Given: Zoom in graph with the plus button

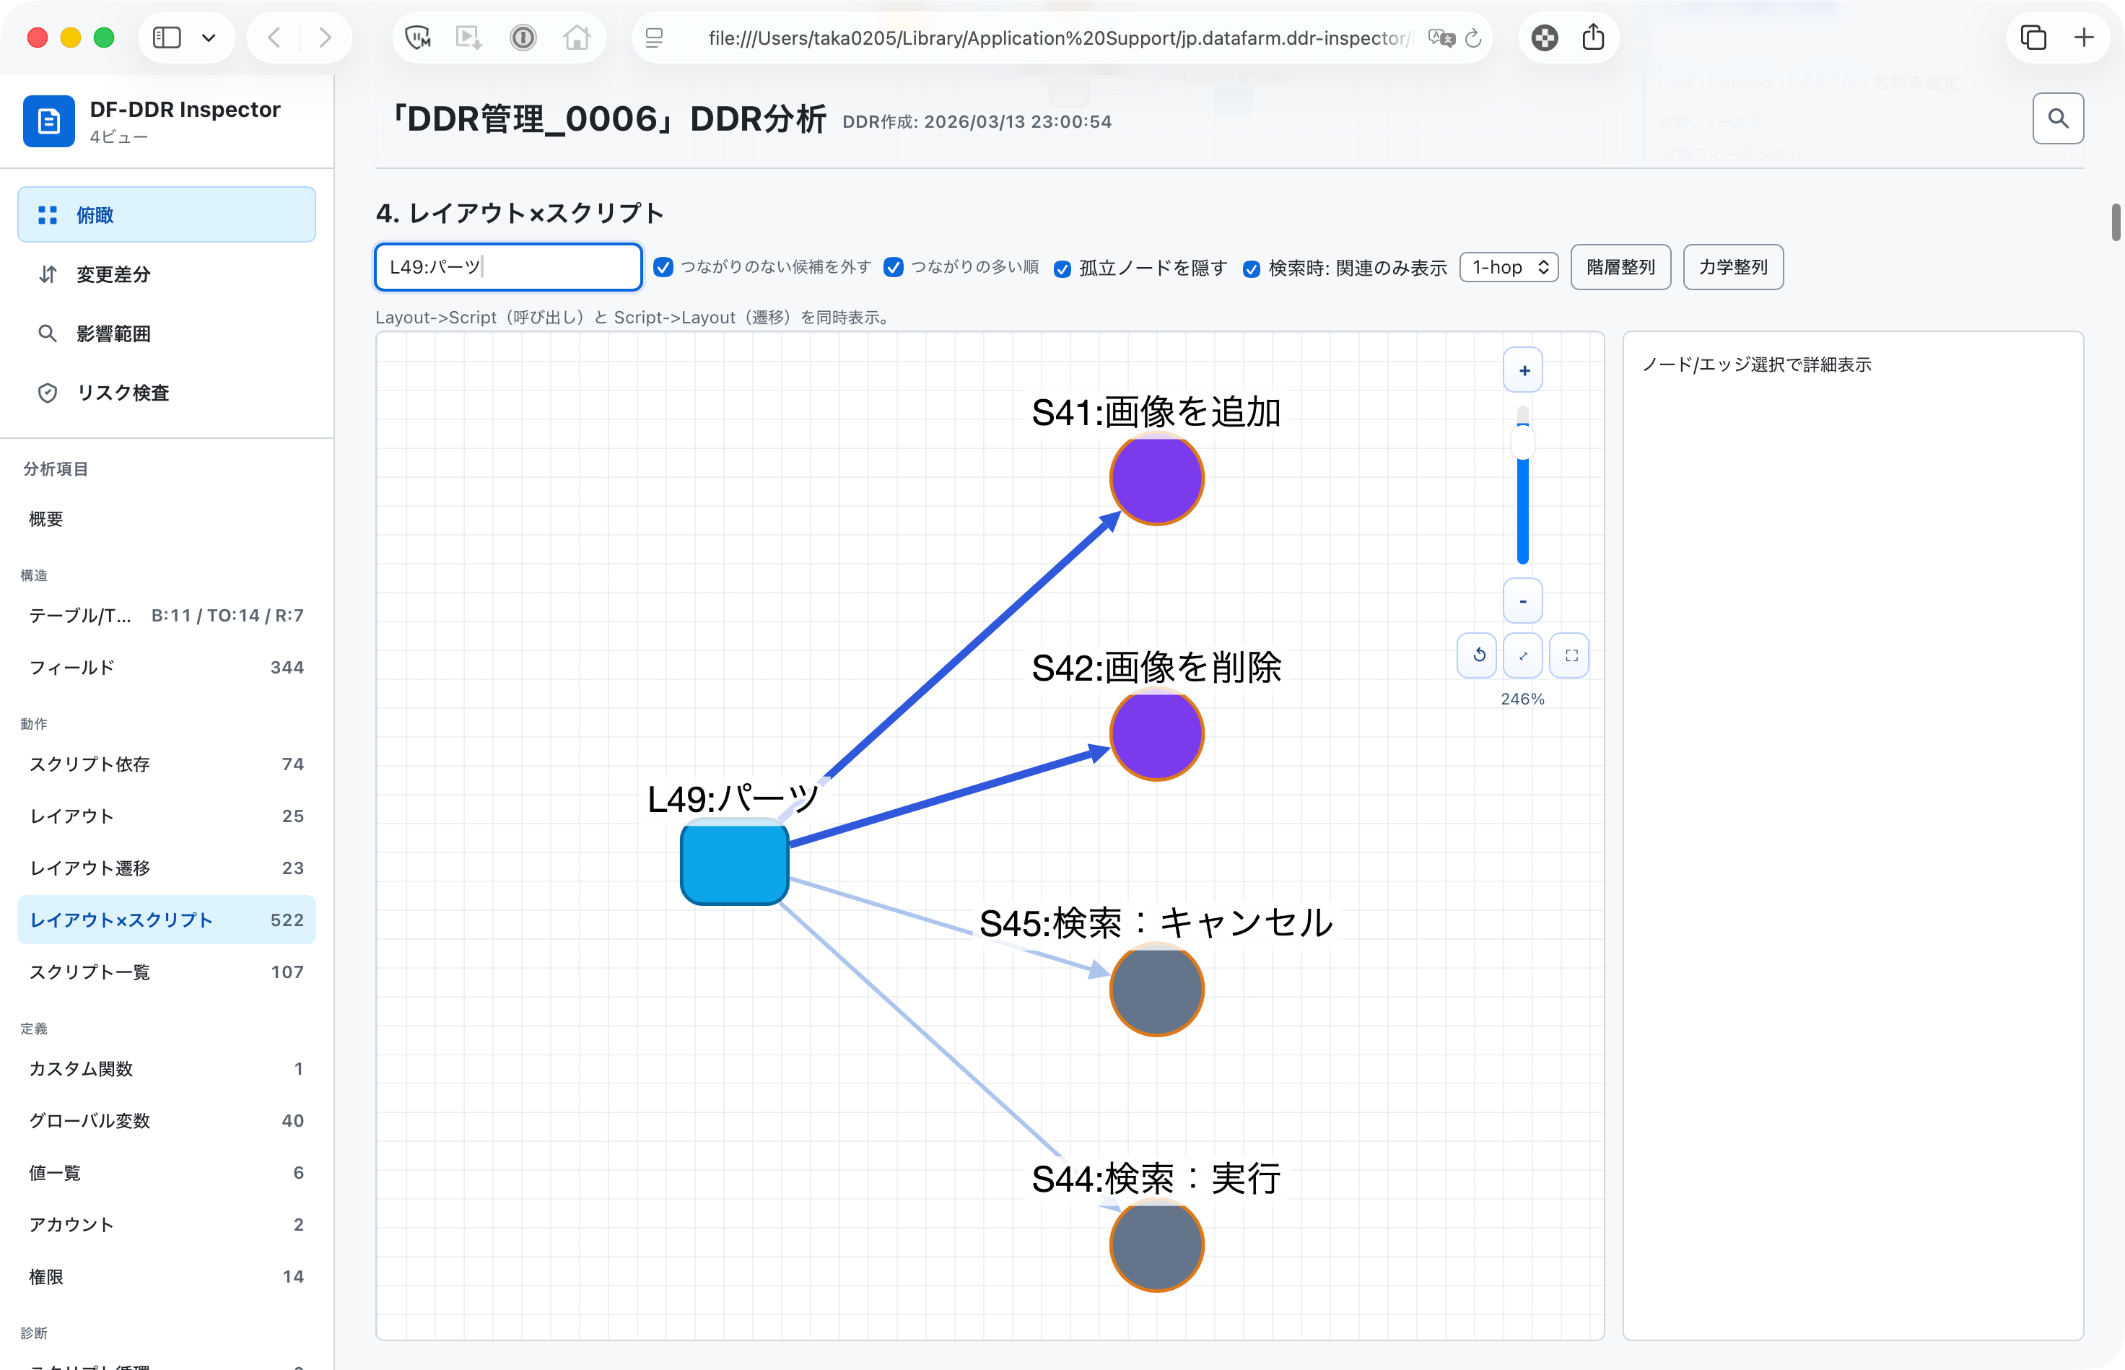Looking at the screenshot, I should tap(1523, 370).
